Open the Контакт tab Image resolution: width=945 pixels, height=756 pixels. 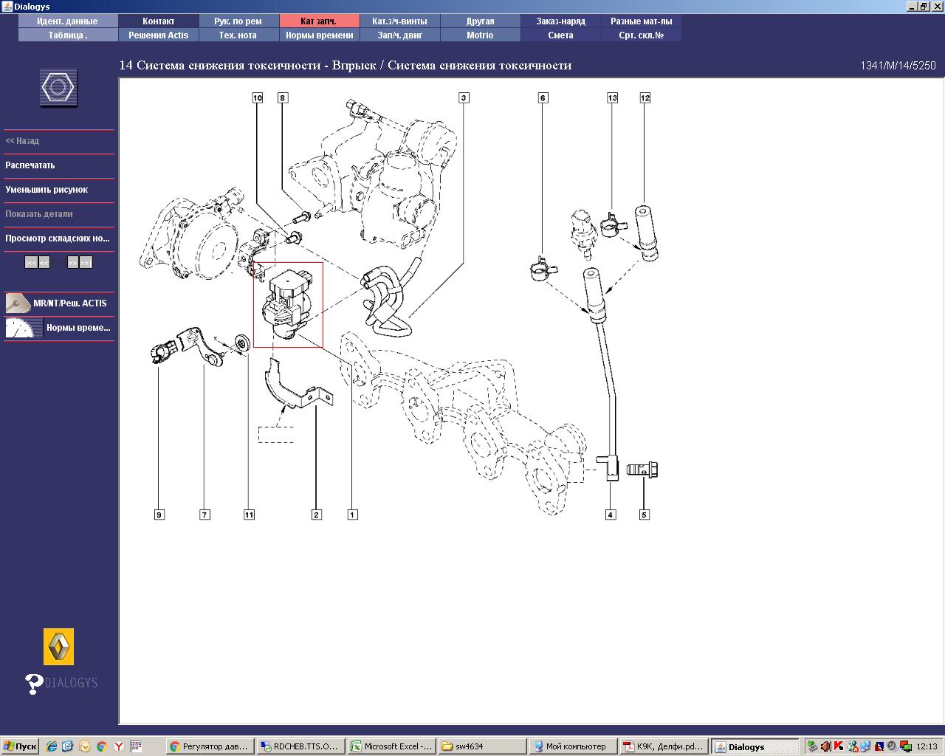[158, 21]
